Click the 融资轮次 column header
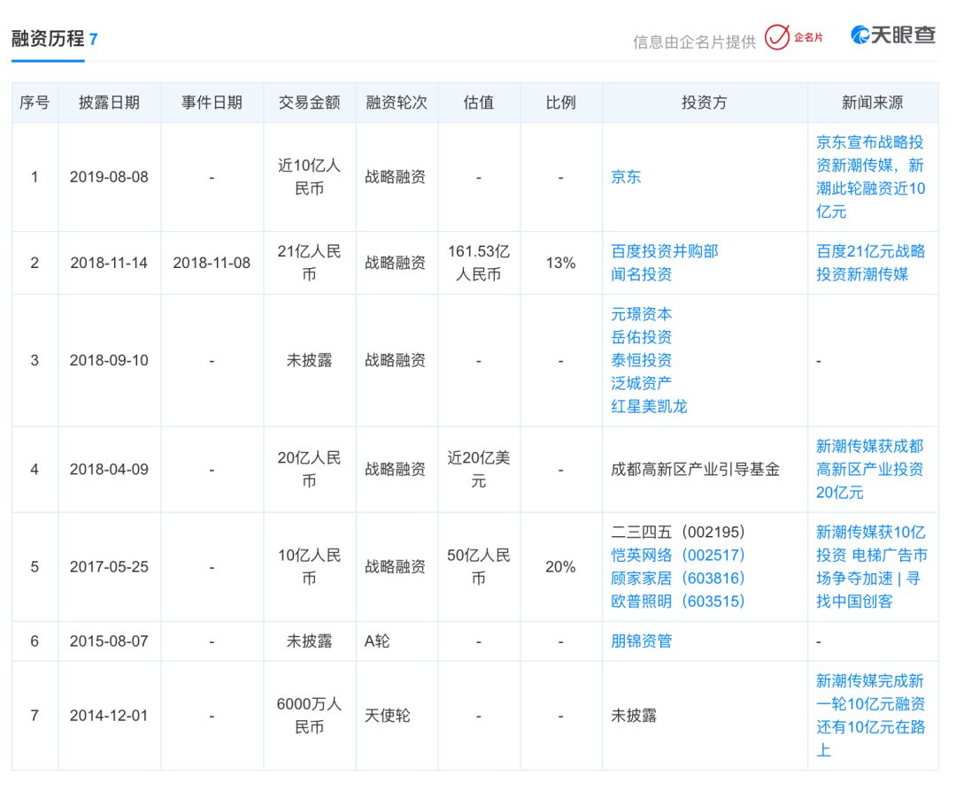This screenshot has height=790, width=956. coord(397,103)
